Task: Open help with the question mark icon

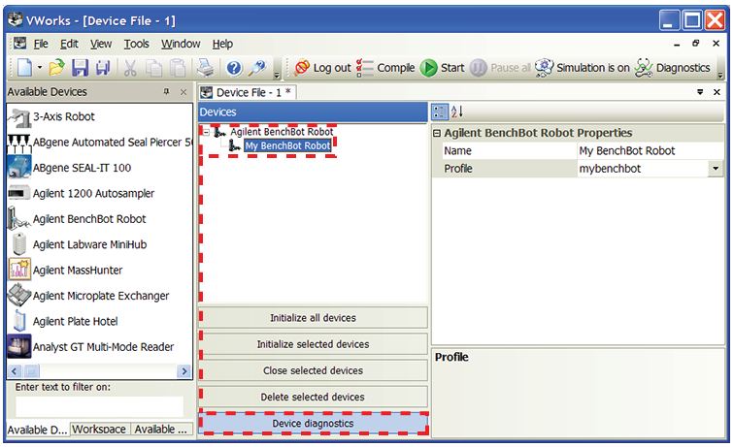Action: pos(233,68)
